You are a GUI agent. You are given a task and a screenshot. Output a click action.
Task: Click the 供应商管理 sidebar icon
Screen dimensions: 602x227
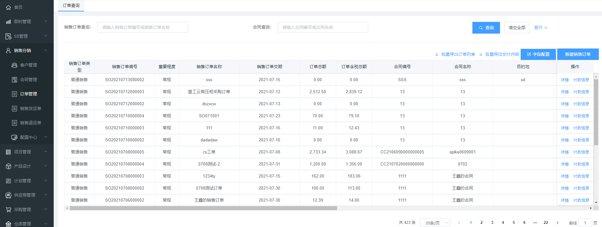click(x=8, y=195)
